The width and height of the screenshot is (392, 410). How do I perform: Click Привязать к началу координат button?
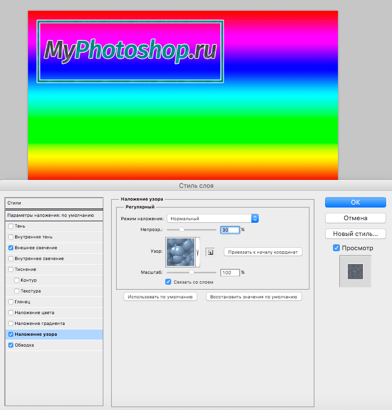tap(263, 252)
